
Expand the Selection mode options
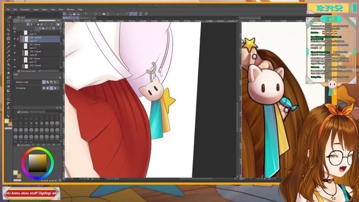[58, 82]
